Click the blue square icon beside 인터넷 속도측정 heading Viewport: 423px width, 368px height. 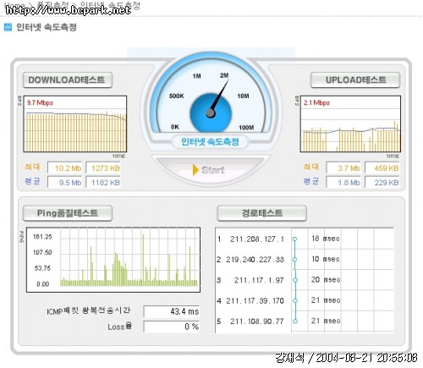(x=8, y=27)
